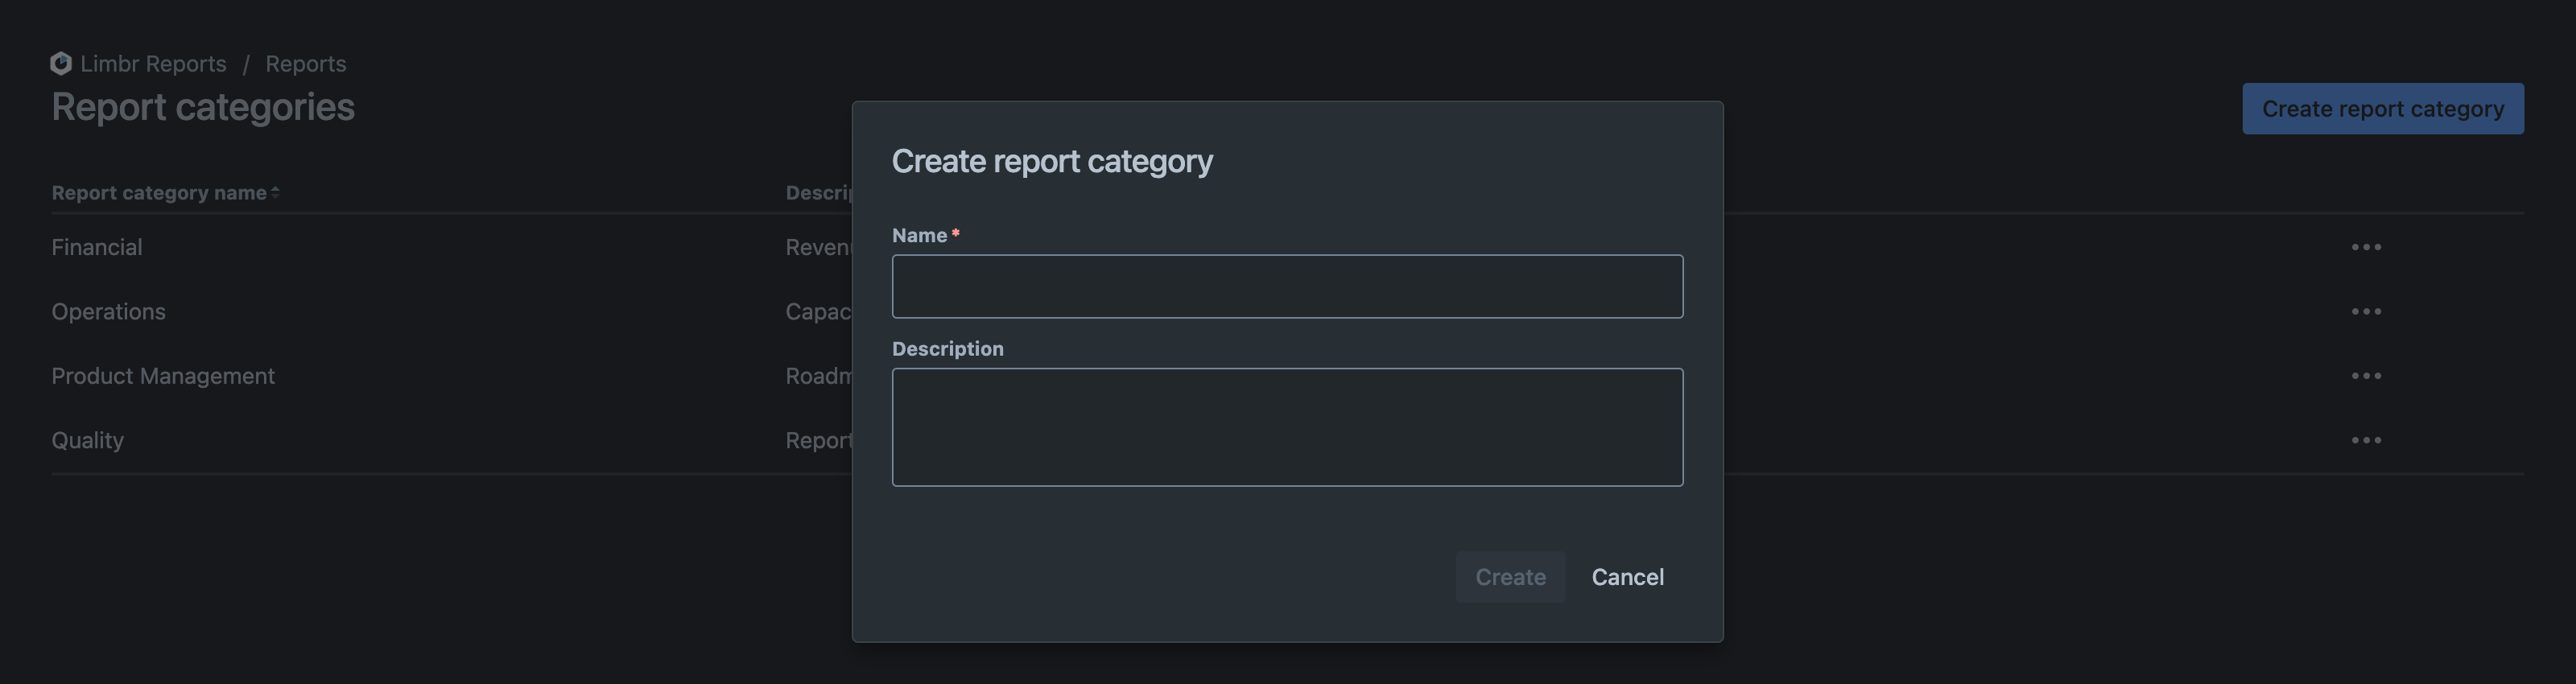Select the Report categories page heading

tap(202, 106)
